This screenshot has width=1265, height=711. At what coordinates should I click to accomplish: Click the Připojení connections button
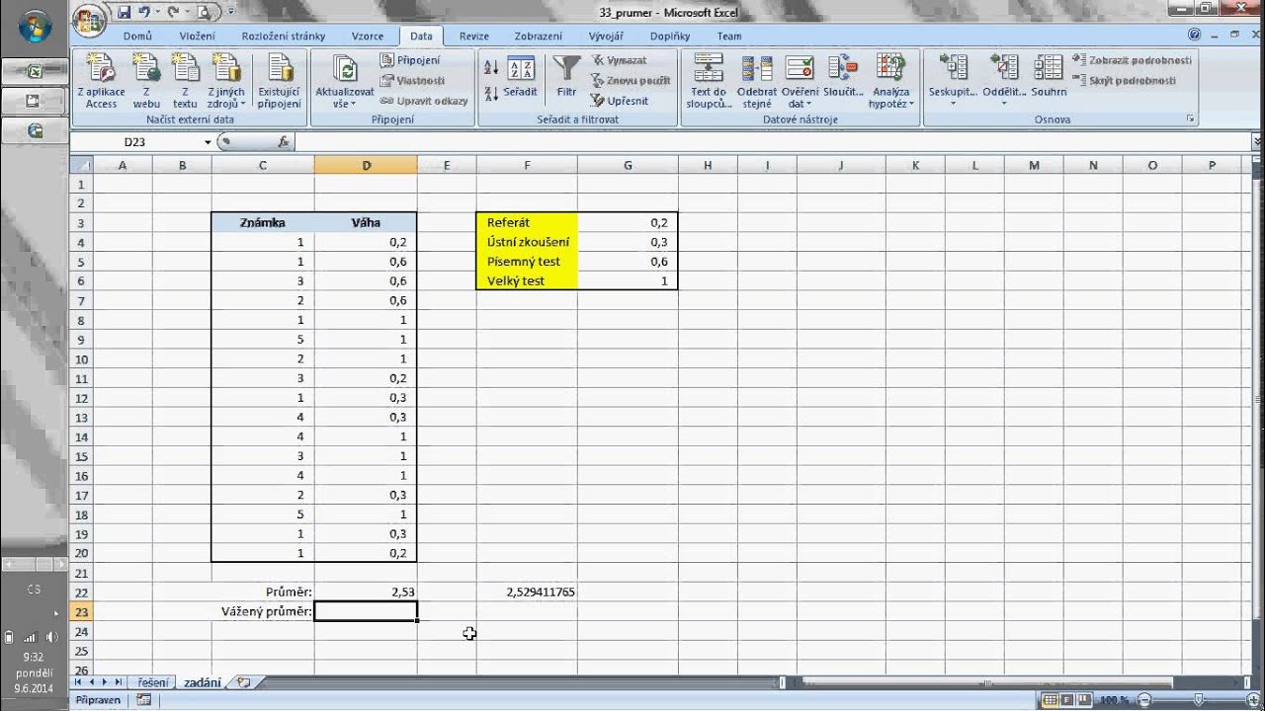[411, 60]
